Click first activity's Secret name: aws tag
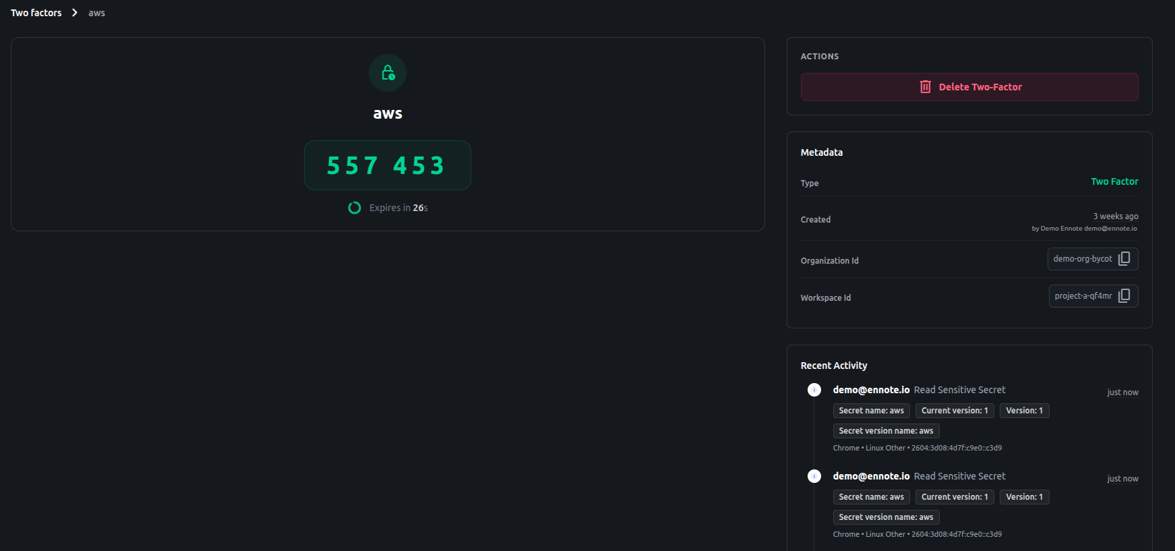The height and width of the screenshot is (551, 1175). click(872, 411)
